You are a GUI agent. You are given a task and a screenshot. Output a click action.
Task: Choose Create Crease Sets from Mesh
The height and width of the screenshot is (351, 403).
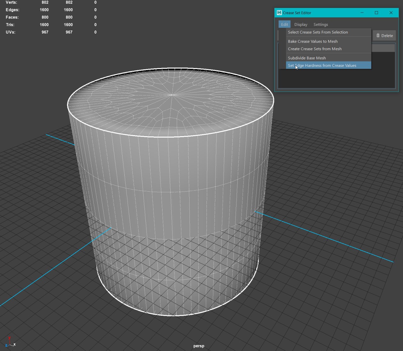(315, 49)
